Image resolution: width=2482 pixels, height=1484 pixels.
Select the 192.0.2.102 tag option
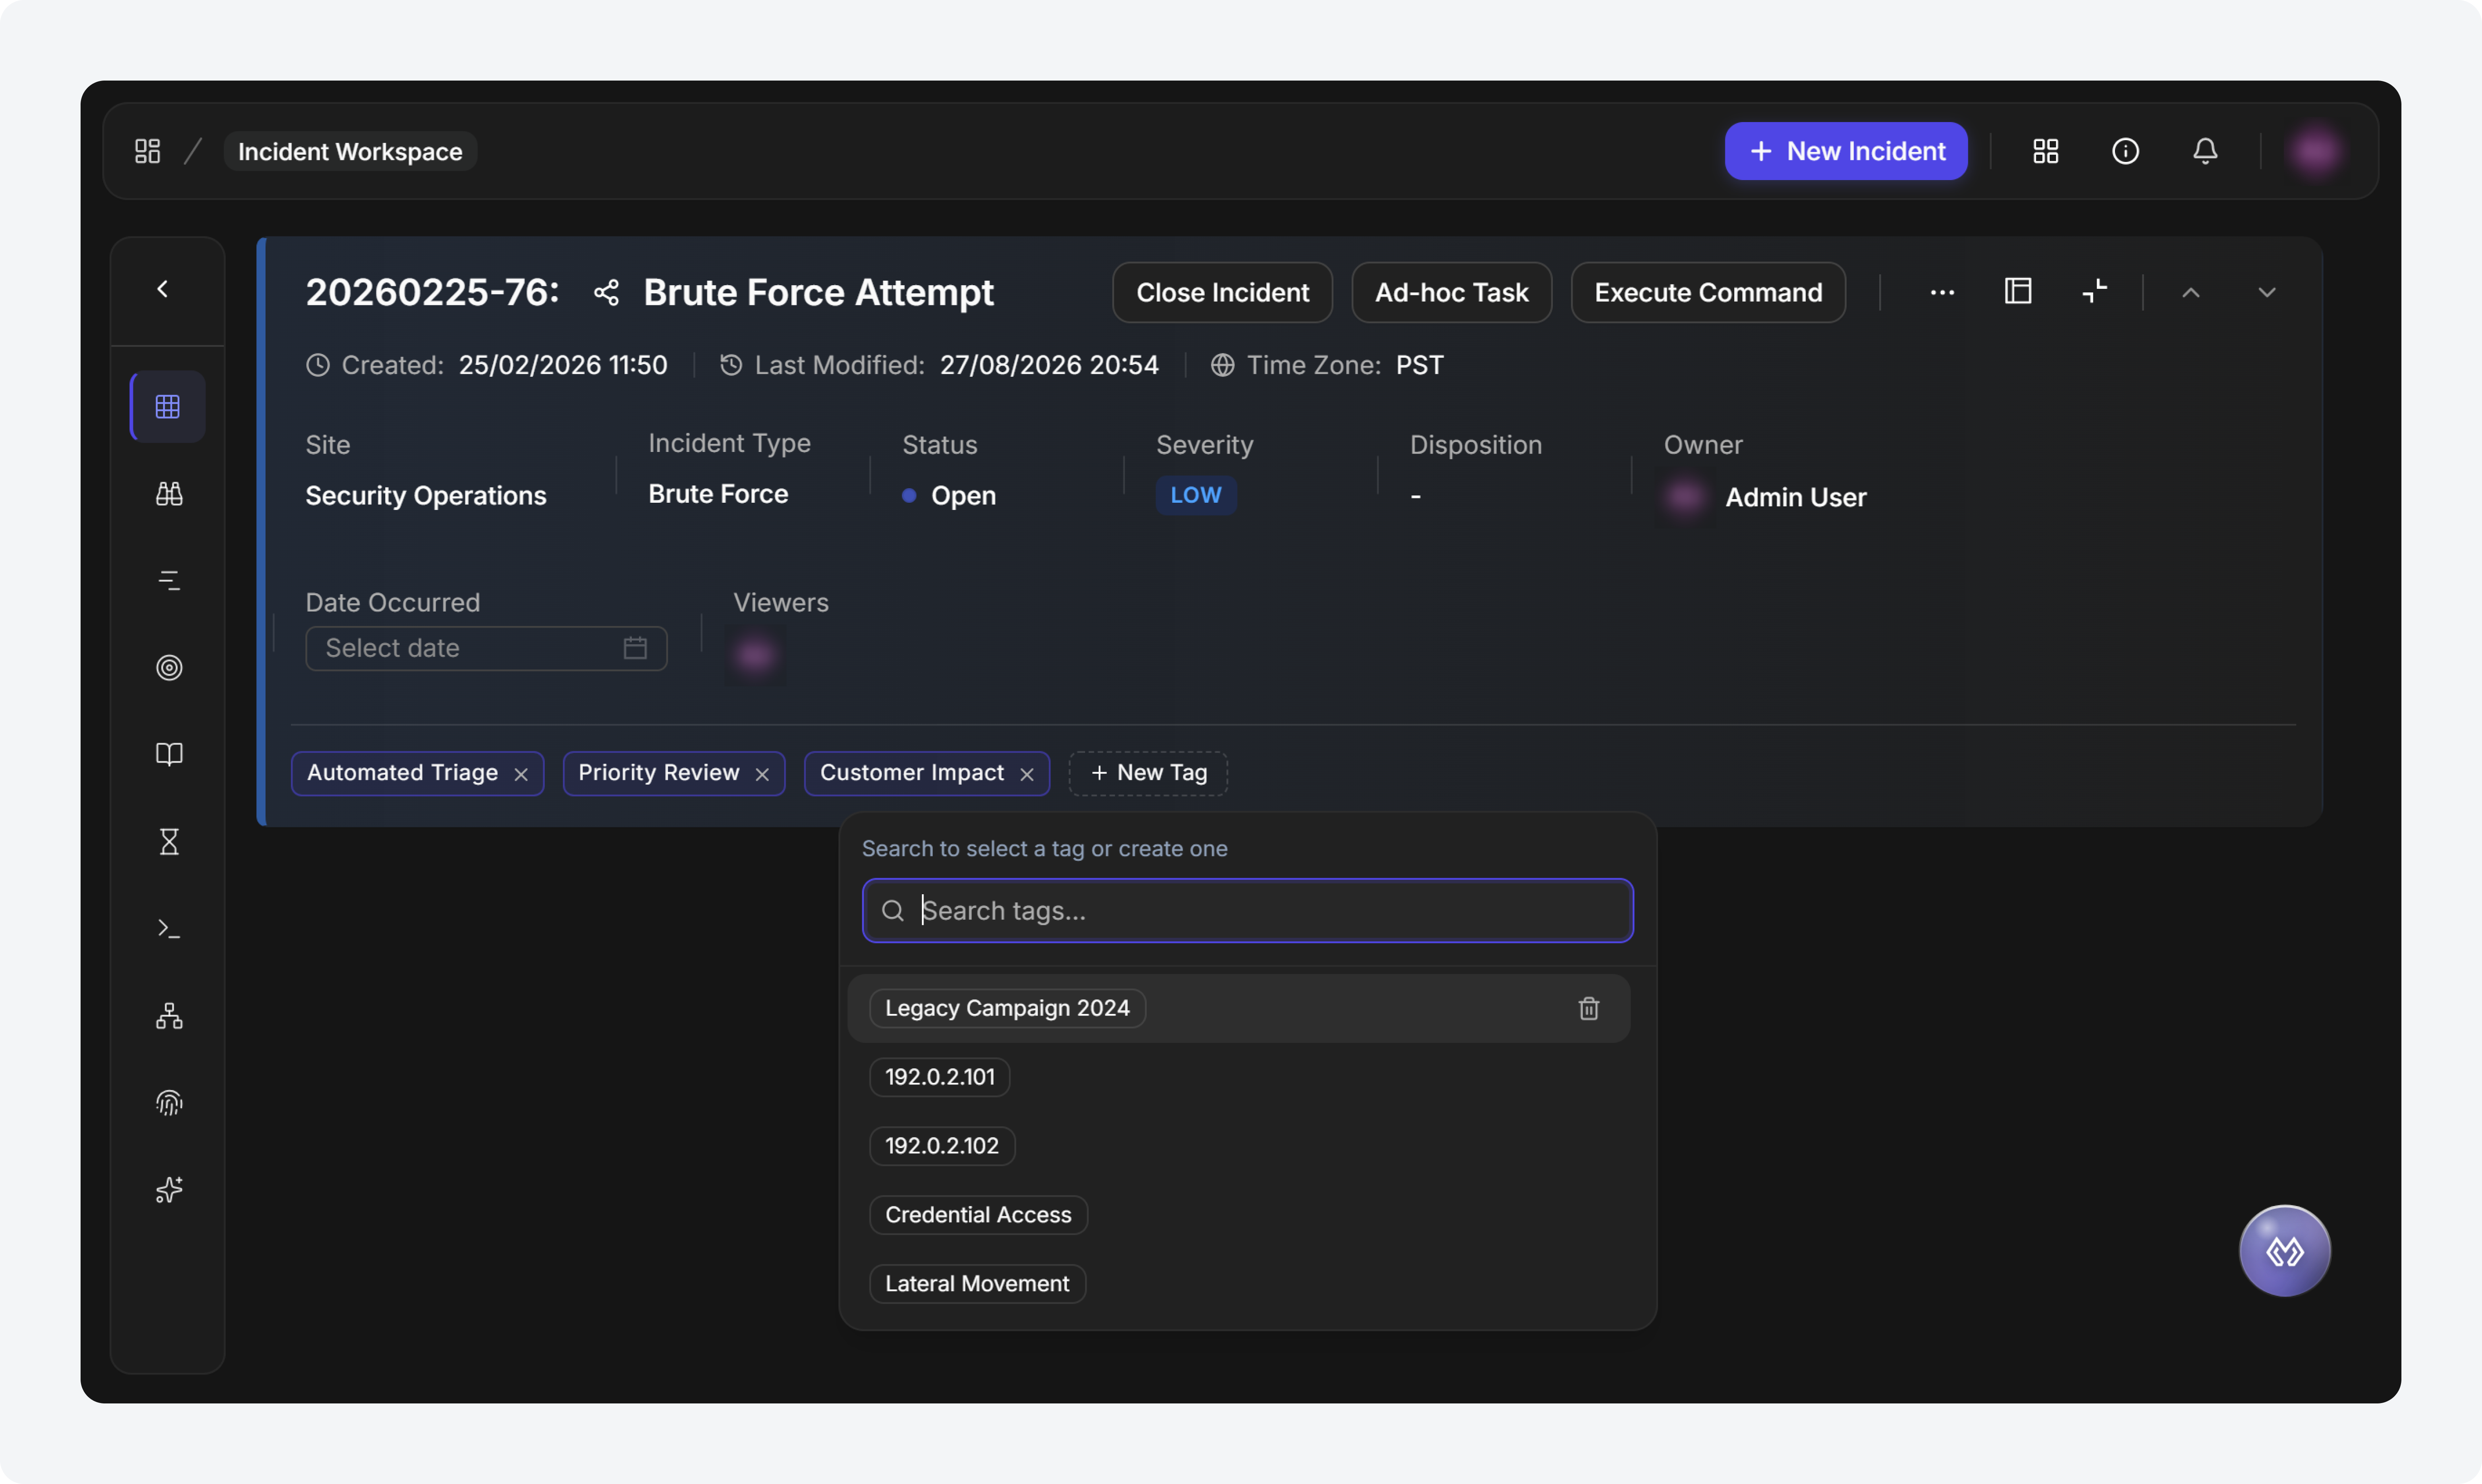(x=942, y=1146)
